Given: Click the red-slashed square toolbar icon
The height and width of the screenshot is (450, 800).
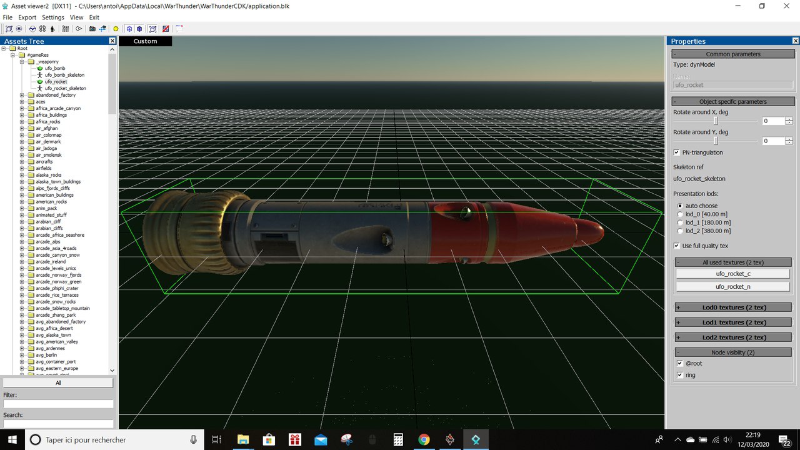Looking at the screenshot, I should pos(166,29).
